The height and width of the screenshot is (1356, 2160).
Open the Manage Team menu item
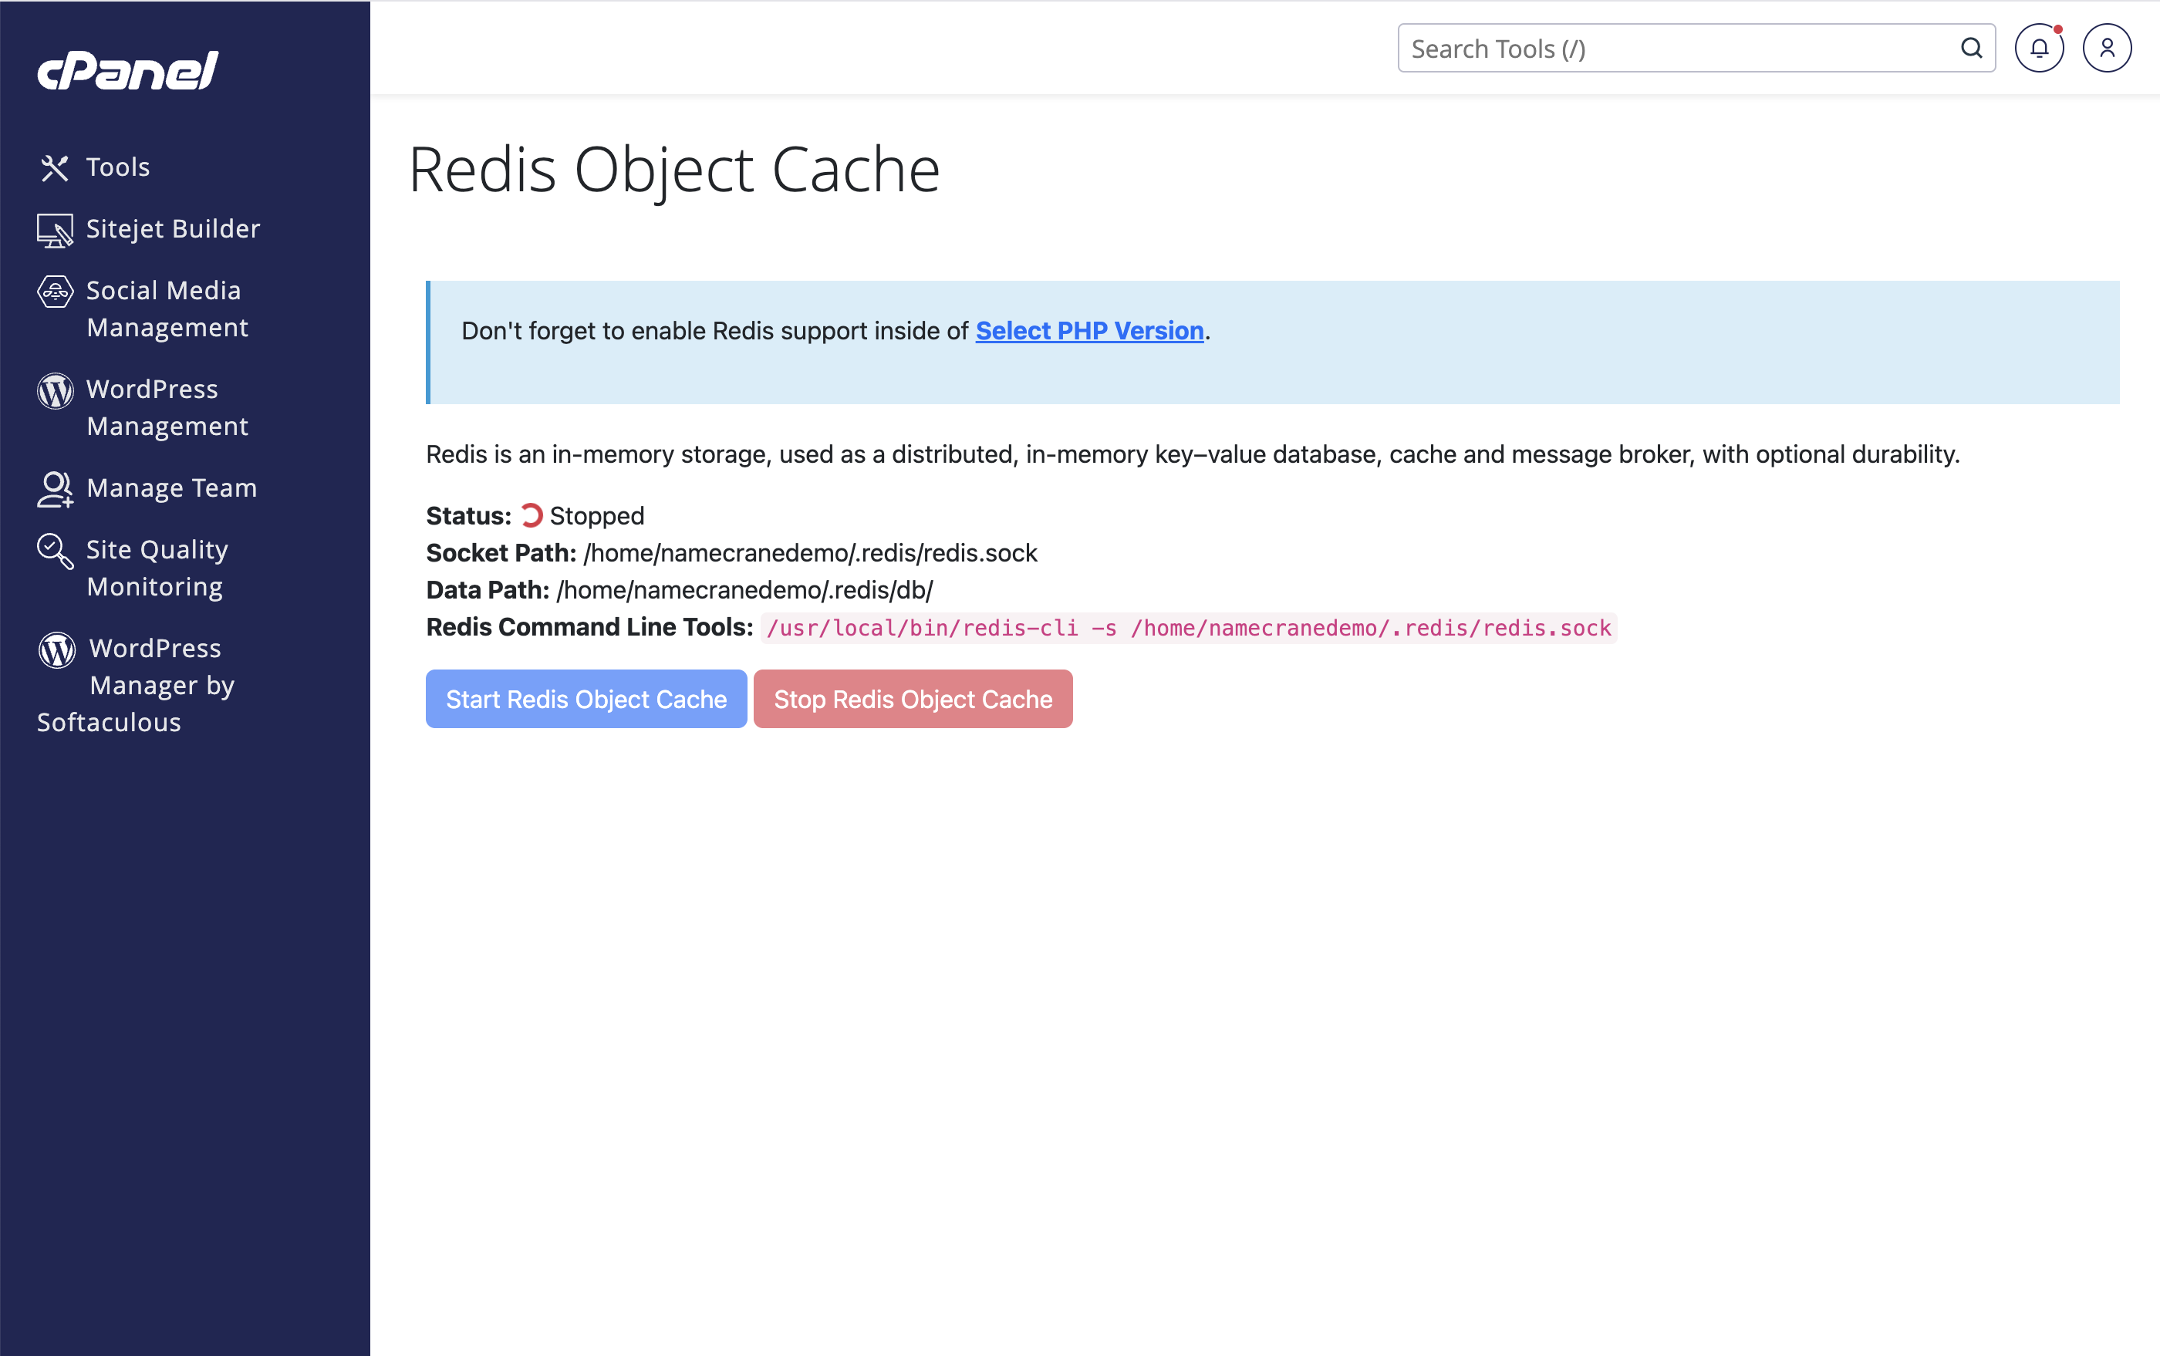(x=171, y=489)
